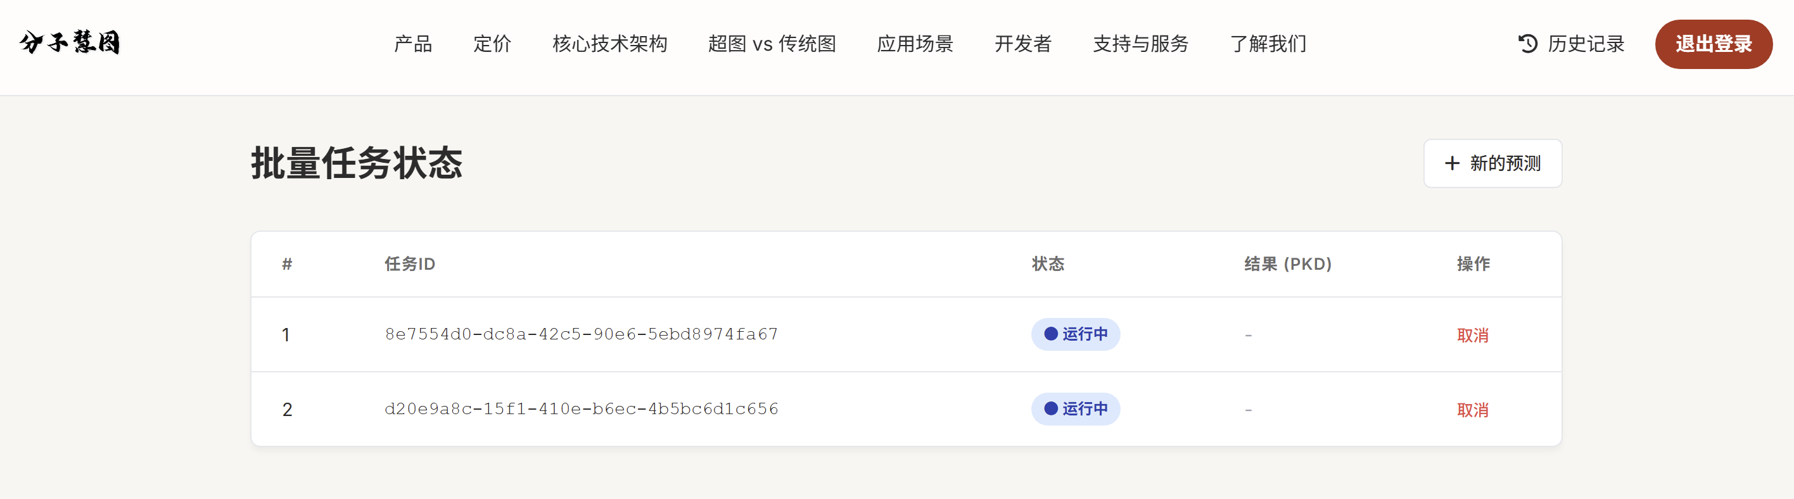Click the 分子慧图 logo

coord(70,43)
